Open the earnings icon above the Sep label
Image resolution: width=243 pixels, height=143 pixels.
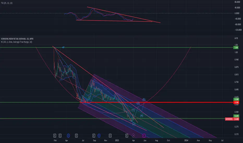tap(94, 135)
